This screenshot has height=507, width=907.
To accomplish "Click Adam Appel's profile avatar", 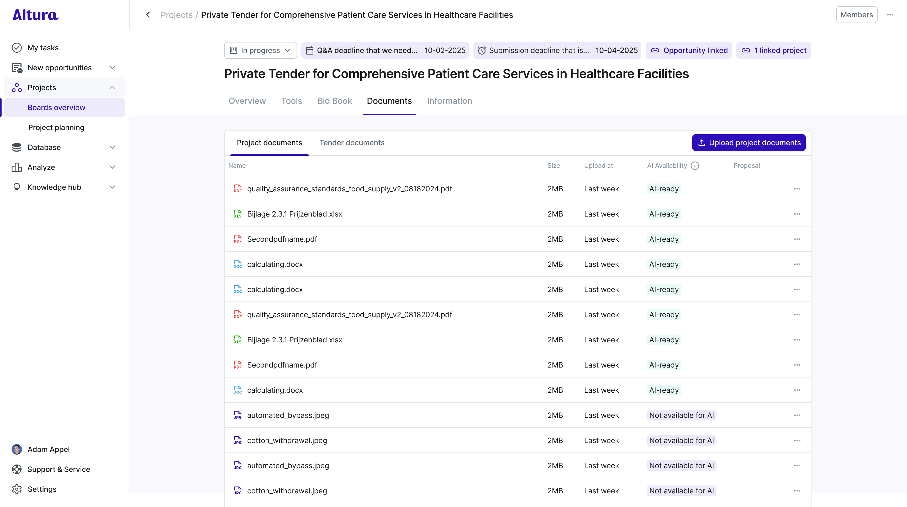I will pos(17,449).
